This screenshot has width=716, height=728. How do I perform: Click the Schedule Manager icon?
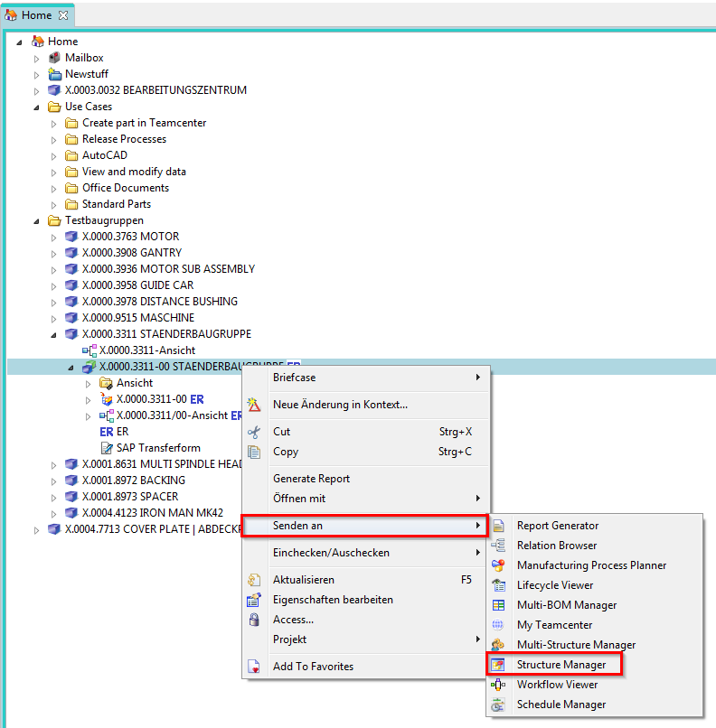tap(498, 705)
